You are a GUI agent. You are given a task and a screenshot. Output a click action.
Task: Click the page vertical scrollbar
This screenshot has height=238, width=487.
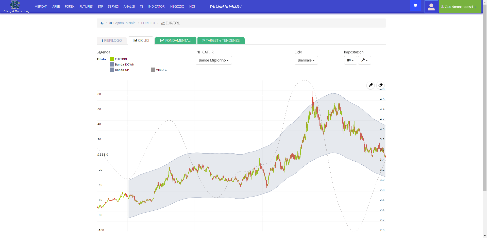[x=485, y=101]
